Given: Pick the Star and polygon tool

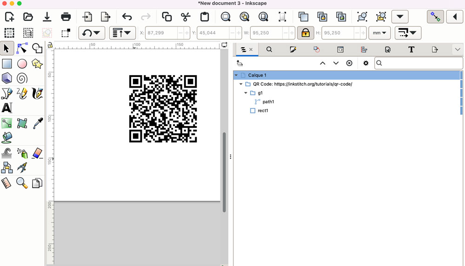Looking at the screenshot, I should pyautogui.click(x=37, y=63).
